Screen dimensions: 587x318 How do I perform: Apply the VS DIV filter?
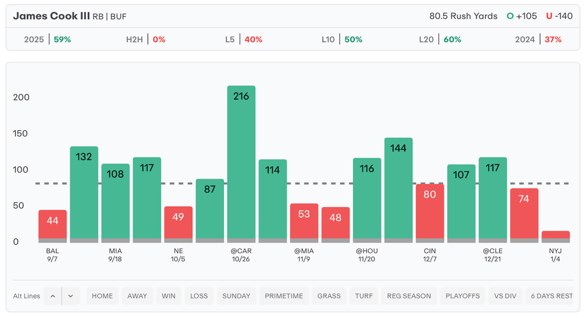(505, 296)
